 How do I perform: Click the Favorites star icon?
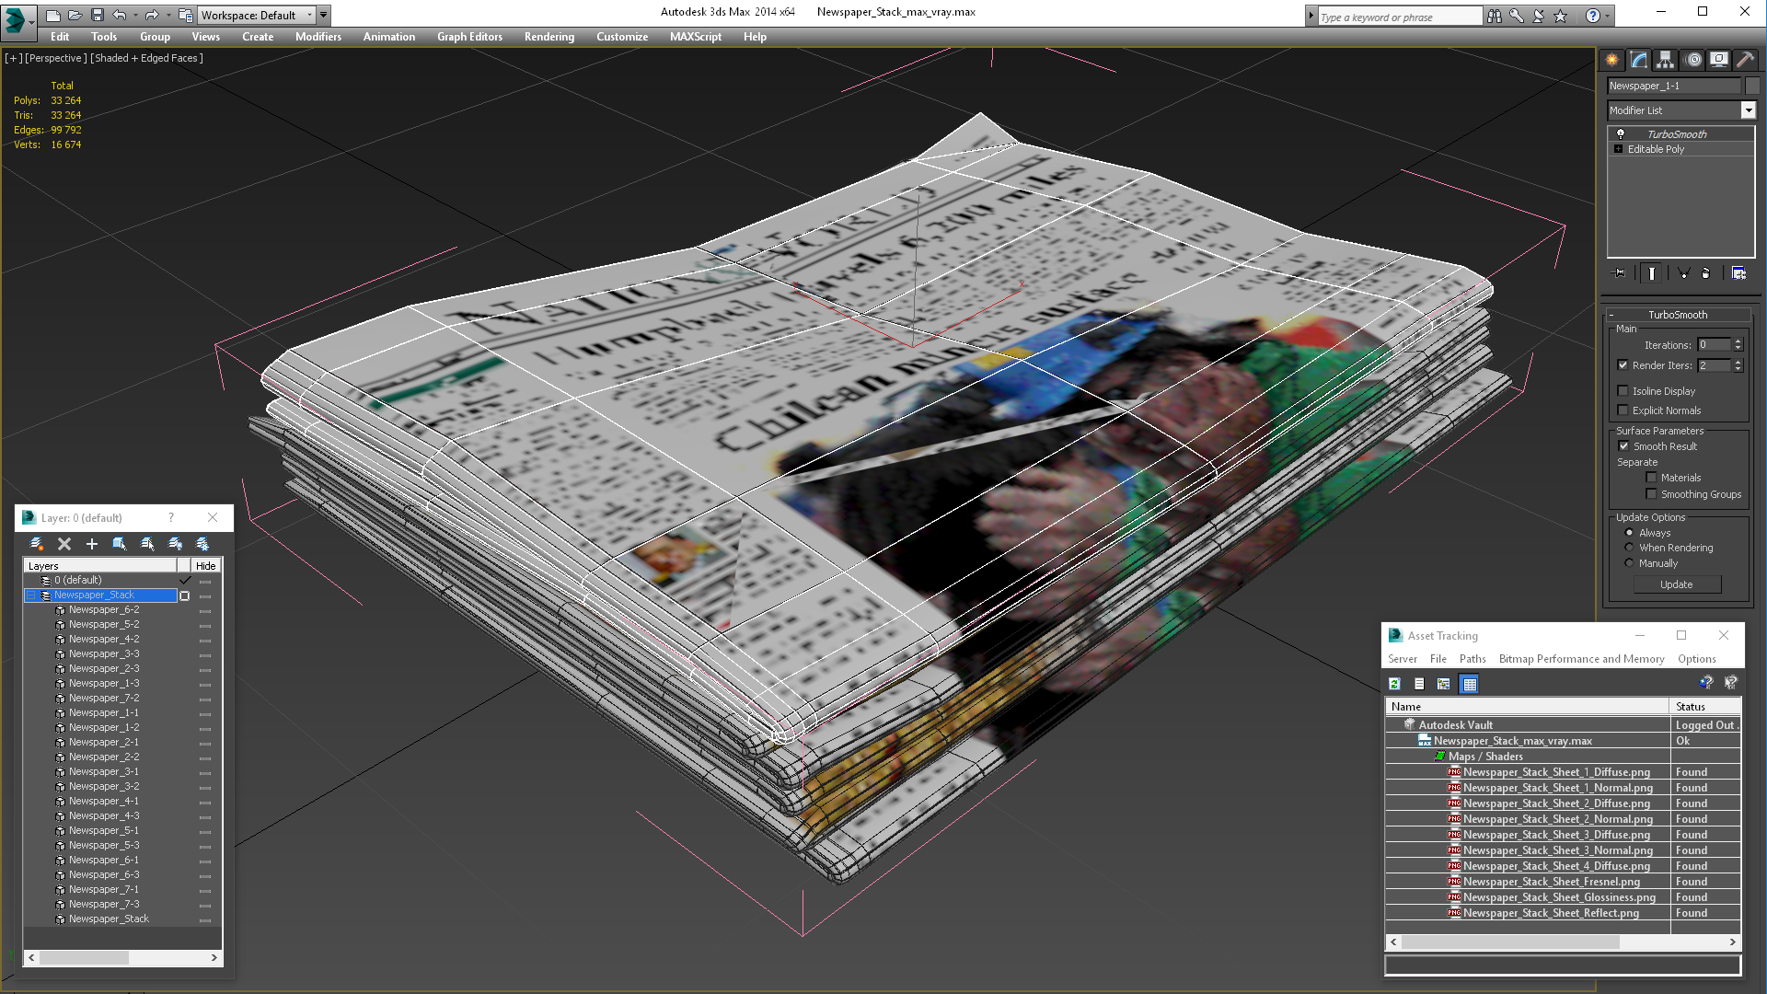[x=1560, y=16]
